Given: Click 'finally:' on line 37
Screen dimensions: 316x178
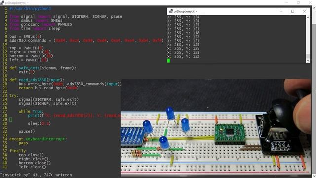Looking at the screenshot, I should tap(19, 151).
